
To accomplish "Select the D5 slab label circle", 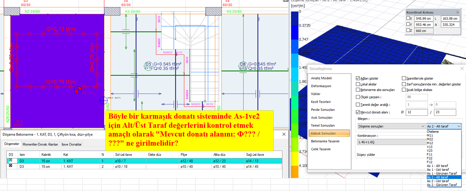I will [148, 66].
